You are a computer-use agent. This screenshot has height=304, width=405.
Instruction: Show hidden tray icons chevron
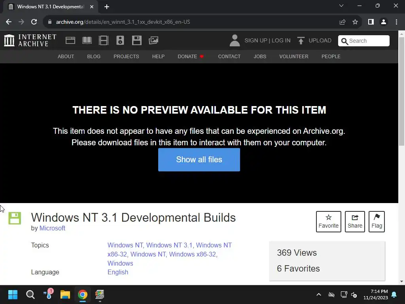coord(319,294)
